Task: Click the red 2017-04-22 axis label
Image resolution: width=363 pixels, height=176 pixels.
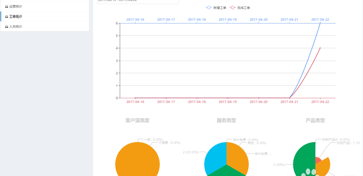Action: click(320, 102)
